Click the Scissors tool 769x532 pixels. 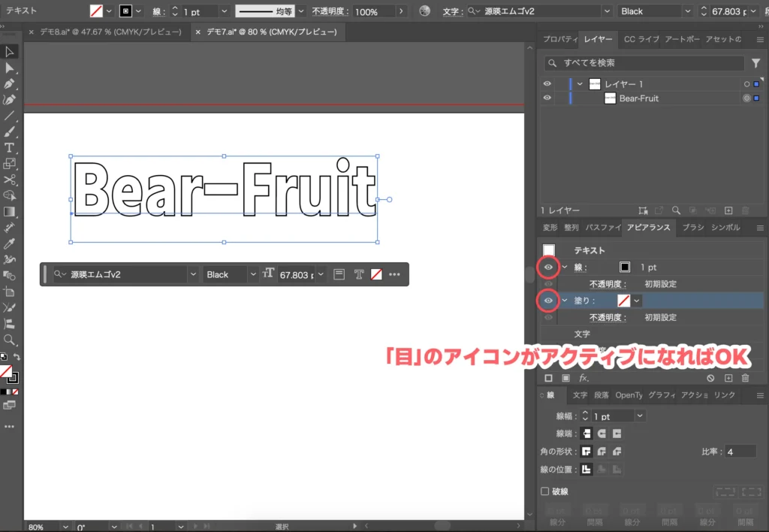pos(10,180)
